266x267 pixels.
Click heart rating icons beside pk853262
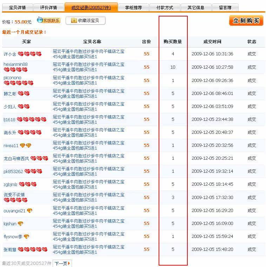pyautogui.click(x=33, y=171)
